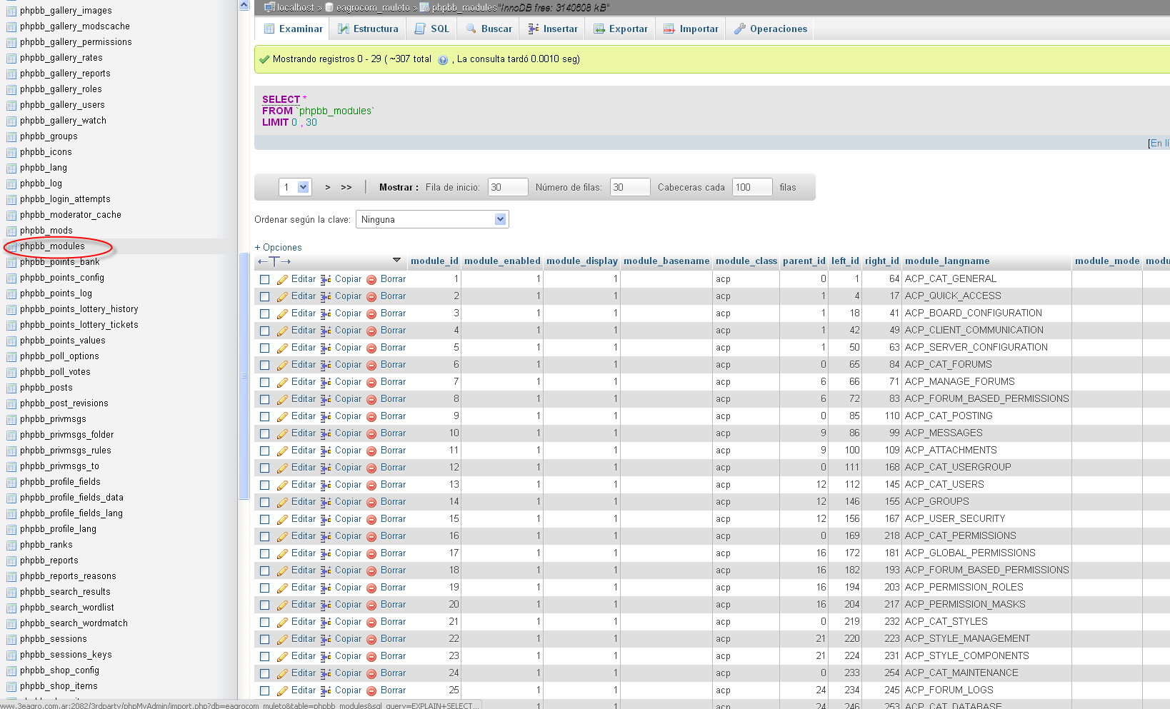Open the page number dropdown
Image resolution: width=1170 pixels, height=709 pixels.
295,187
